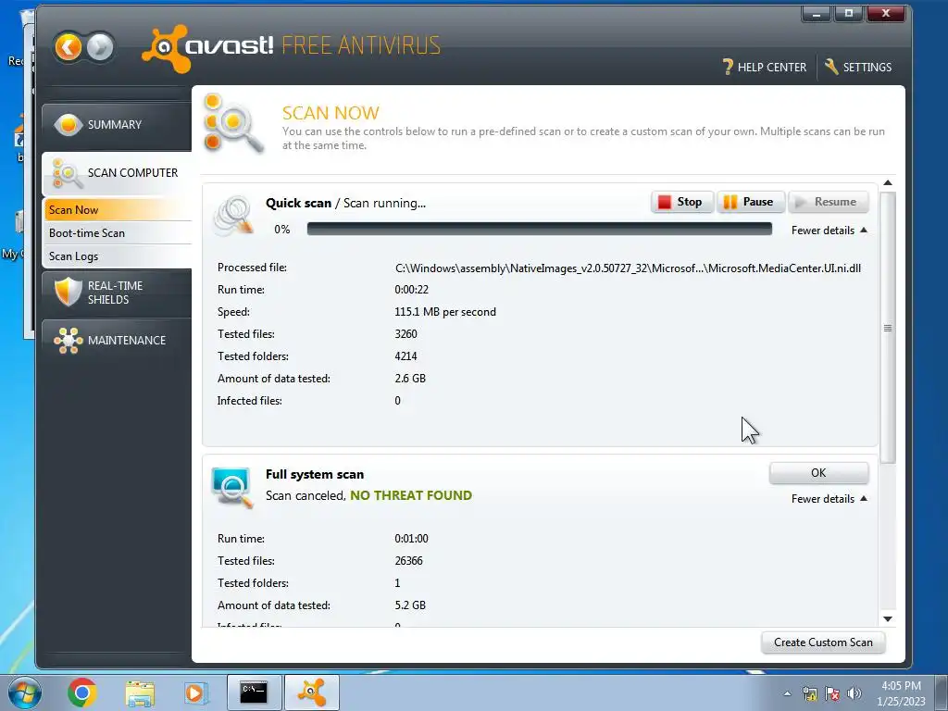This screenshot has height=711, width=948.
Task: Open Real-Time Shields section
Action: (117, 293)
